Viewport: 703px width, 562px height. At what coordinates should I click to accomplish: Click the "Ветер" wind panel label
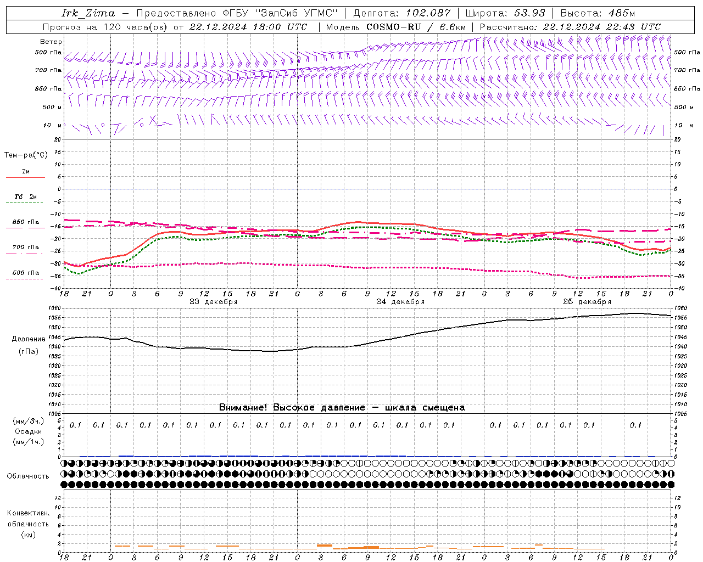click(51, 42)
